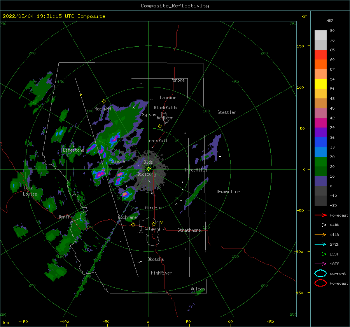Image resolution: width=350 pixels, height=327 pixels.
Task: Click the ThreeHills town label
Action: [x=196, y=170]
